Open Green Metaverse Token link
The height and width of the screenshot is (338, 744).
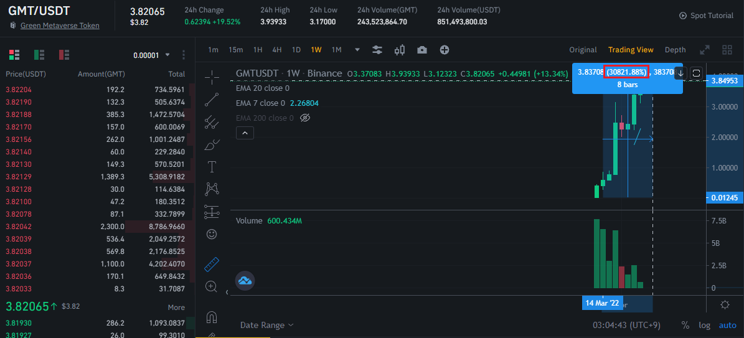(60, 25)
